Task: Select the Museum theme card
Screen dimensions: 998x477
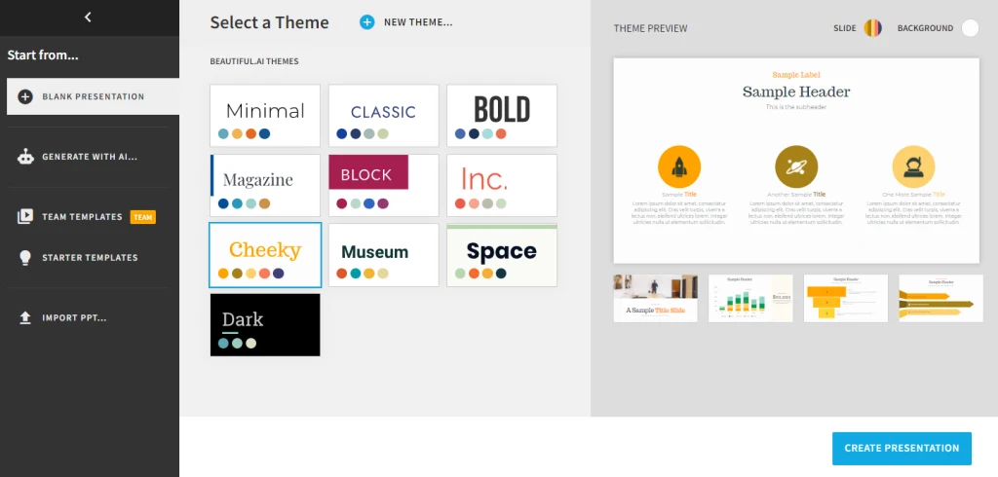Action: pos(383,255)
